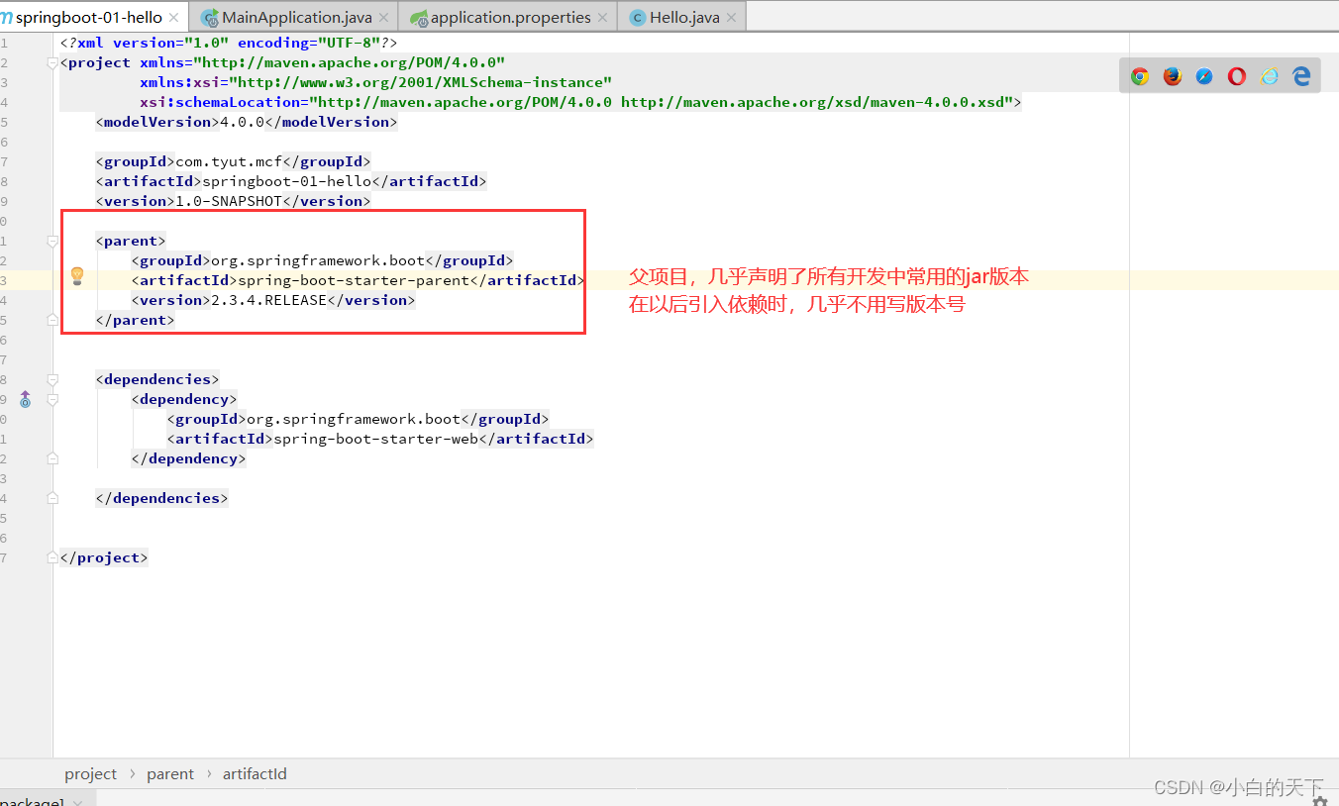Open the page in Internet Explorer

point(1270,76)
